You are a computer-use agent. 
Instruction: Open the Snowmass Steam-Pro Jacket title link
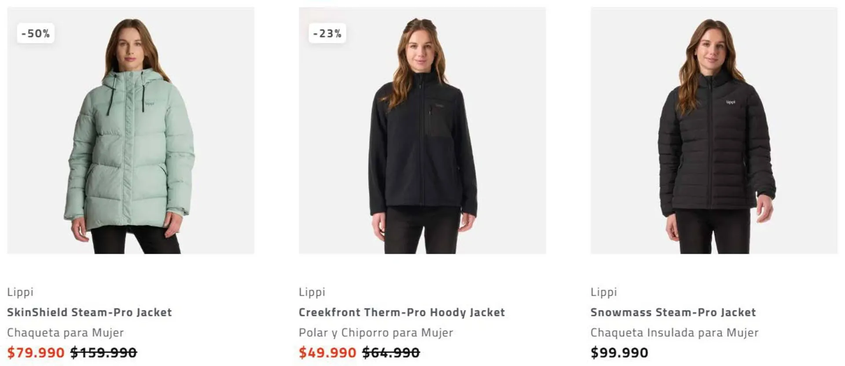pos(673,312)
